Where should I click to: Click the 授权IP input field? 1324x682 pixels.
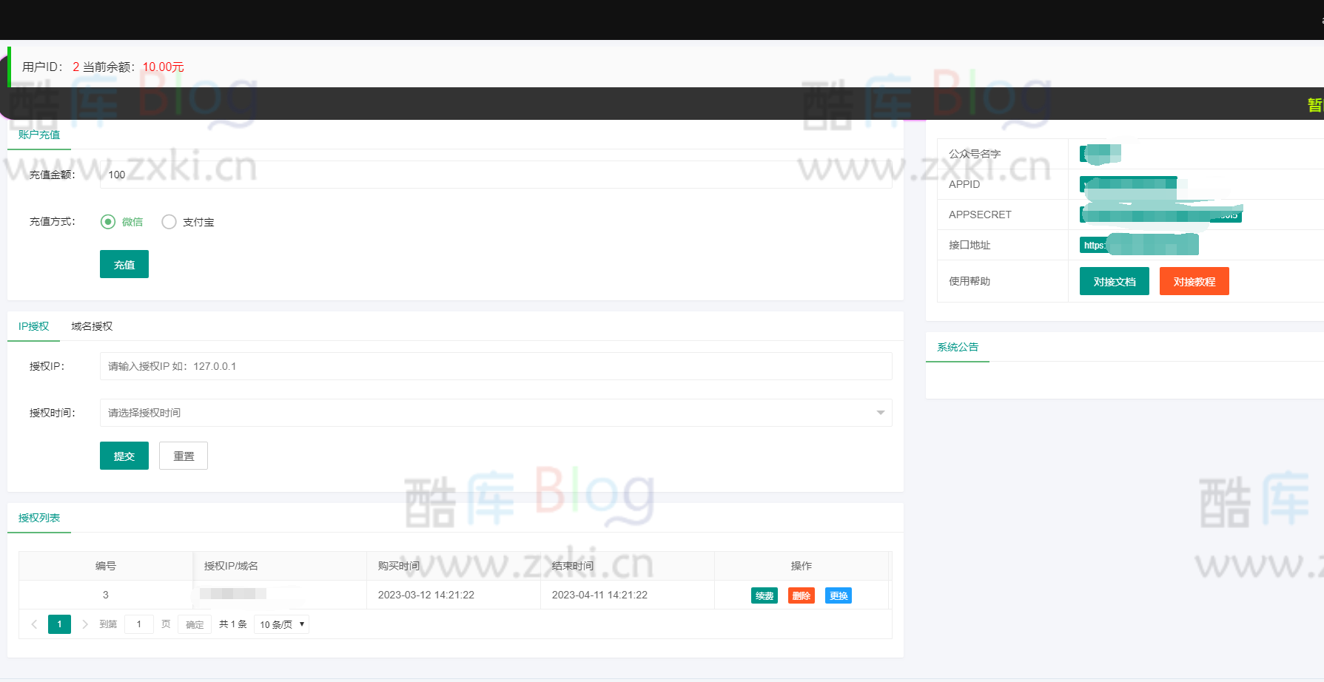click(444, 365)
